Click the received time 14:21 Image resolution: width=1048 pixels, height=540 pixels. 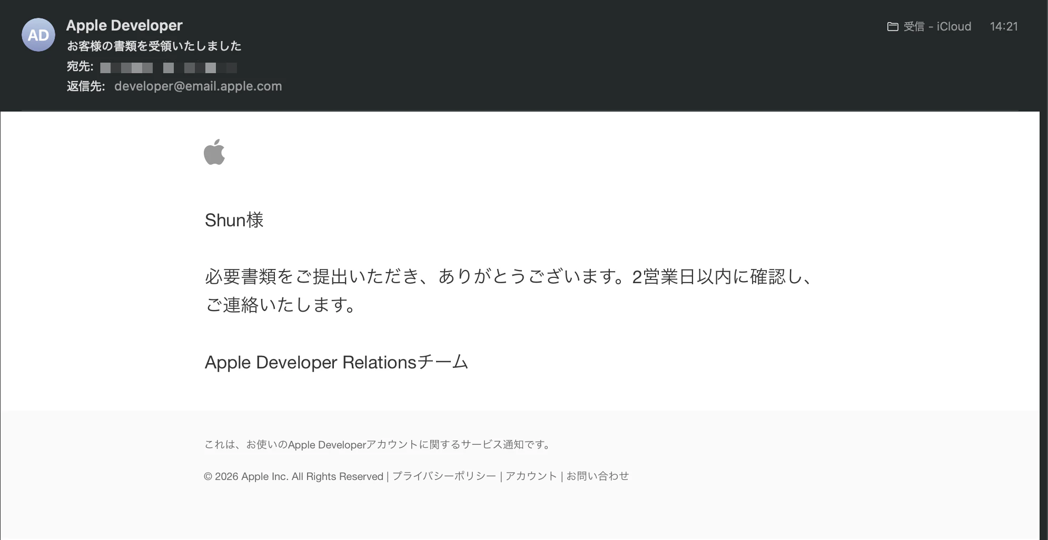pos(1004,26)
